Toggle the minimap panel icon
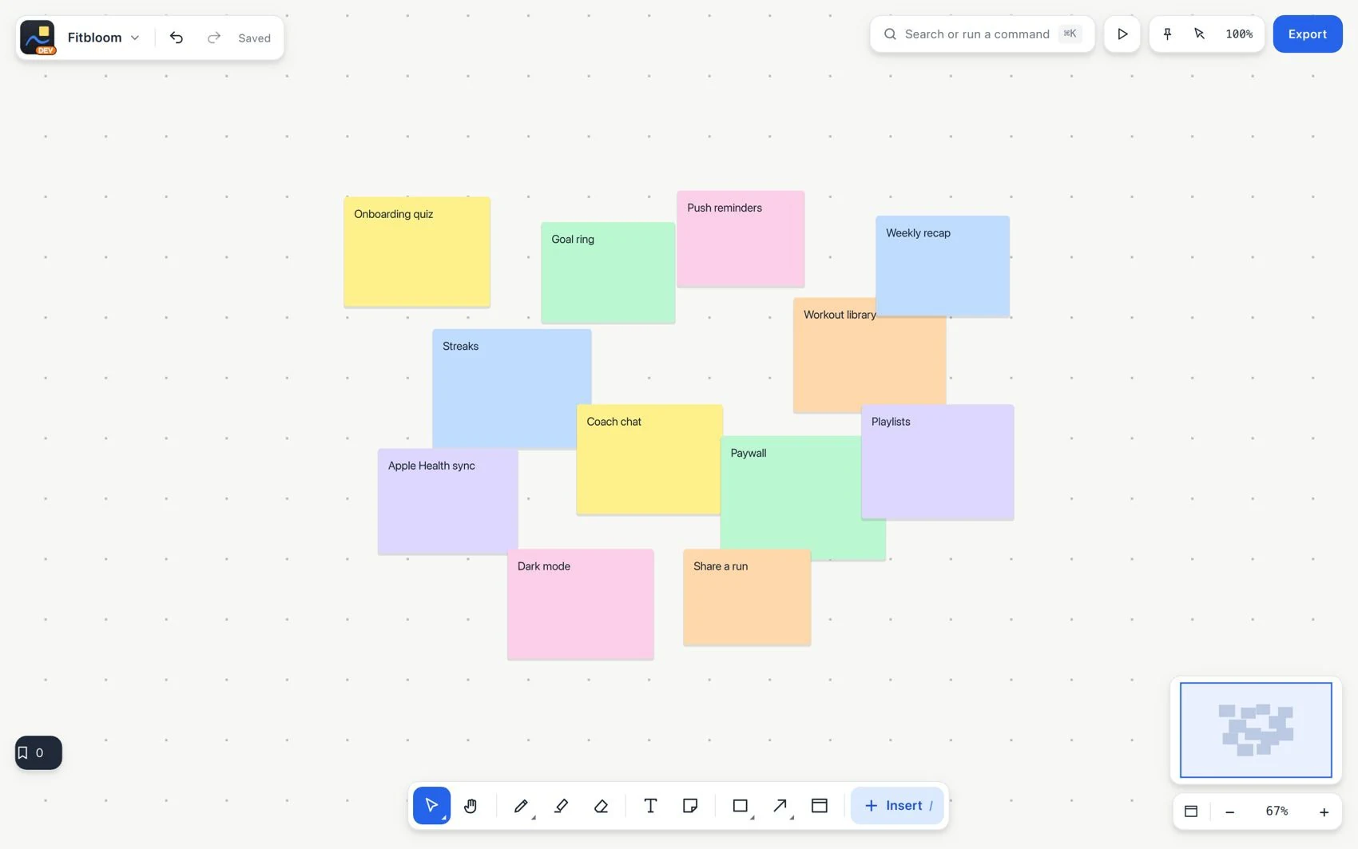The image size is (1358, 849). tap(1191, 811)
